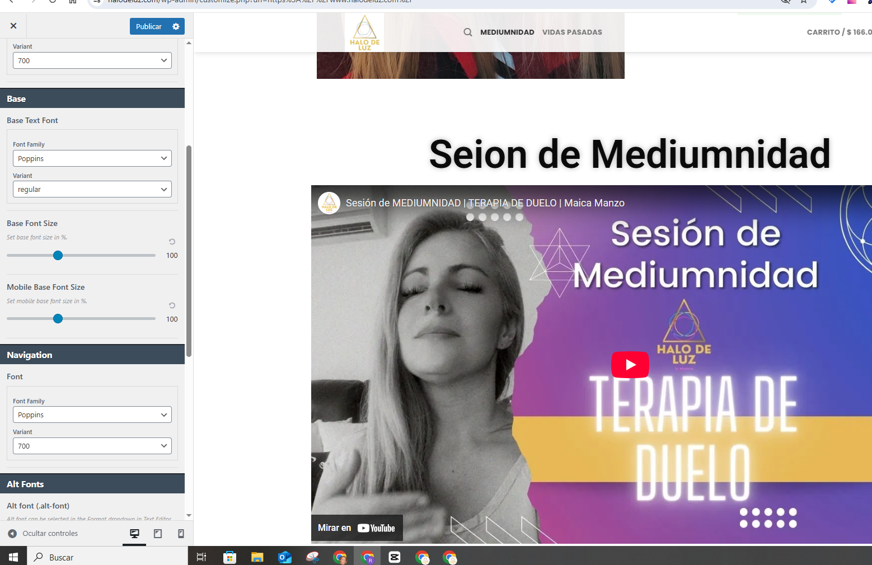This screenshot has height=565, width=872.
Task: Click the Alt Fonts section header
Action: click(x=92, y=484)
